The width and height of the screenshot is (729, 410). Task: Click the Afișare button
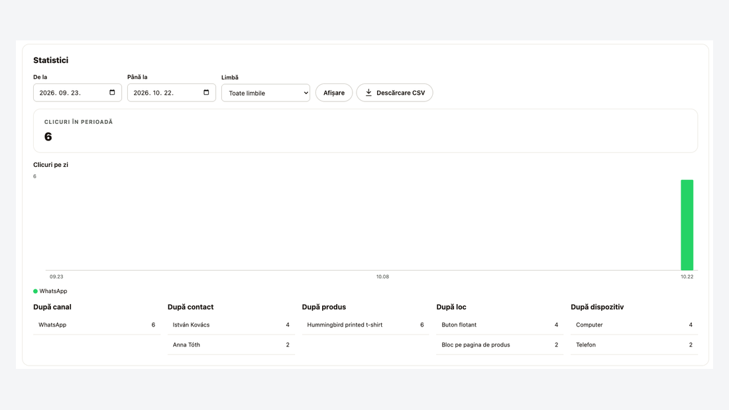[x=334, y=93]
